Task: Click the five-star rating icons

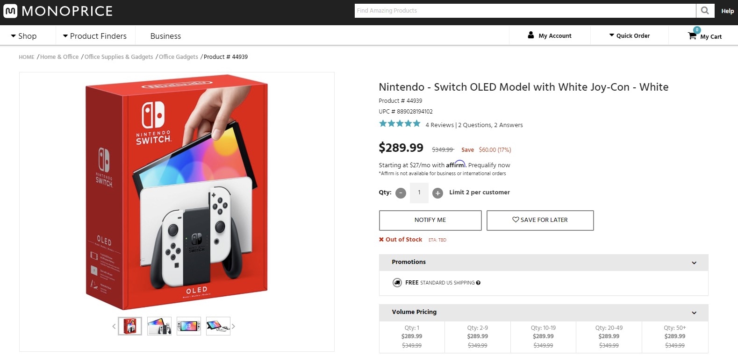Action: coord(400,124)
